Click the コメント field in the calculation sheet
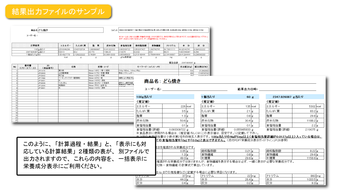This screenshot has width=339, height=190. 163,30
